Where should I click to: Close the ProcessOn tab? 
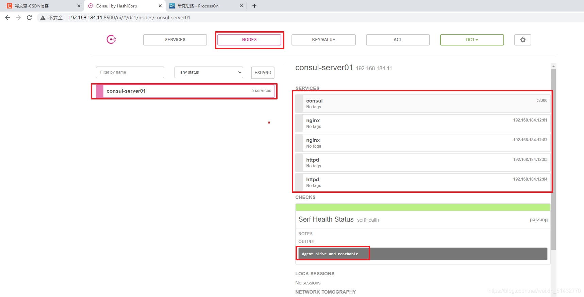[x=241, y=6]
